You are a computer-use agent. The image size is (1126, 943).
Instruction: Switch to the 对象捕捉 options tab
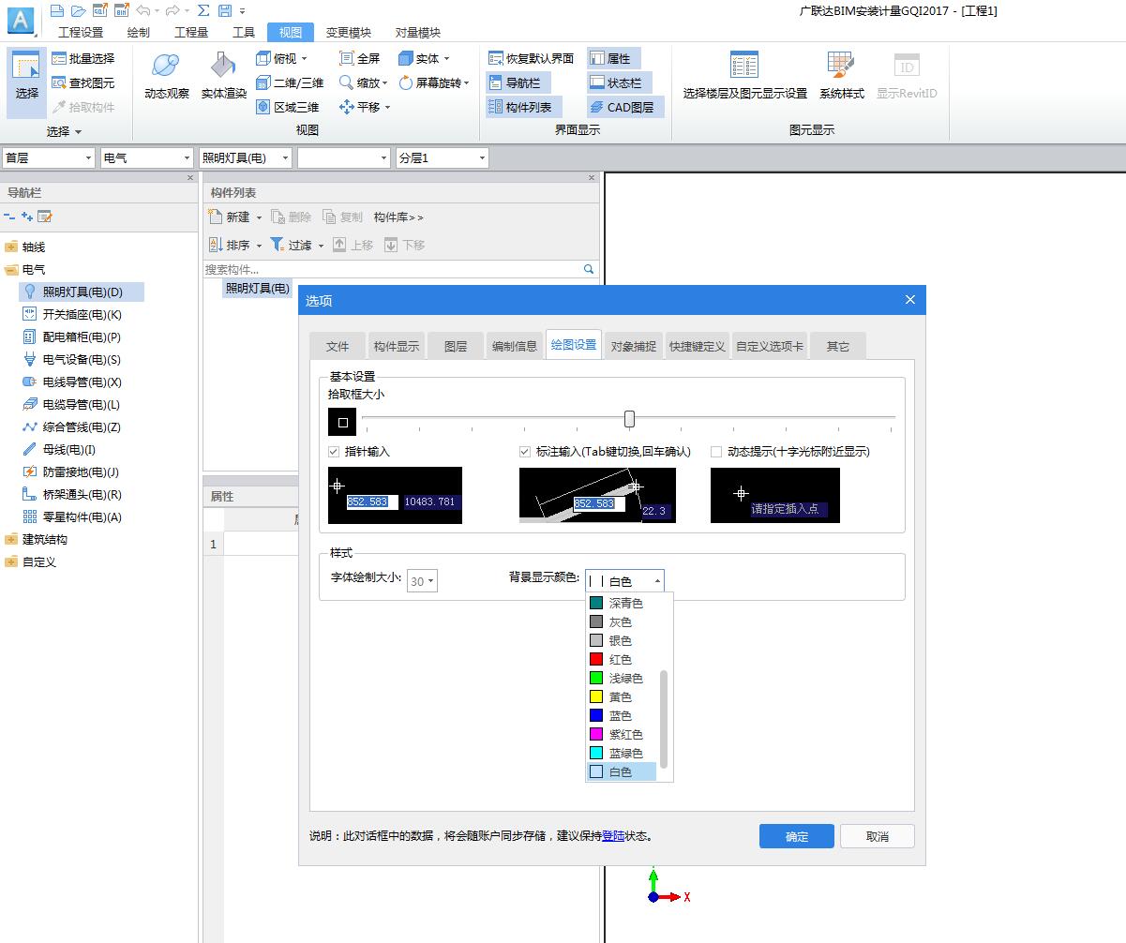[x=633, y=346]
